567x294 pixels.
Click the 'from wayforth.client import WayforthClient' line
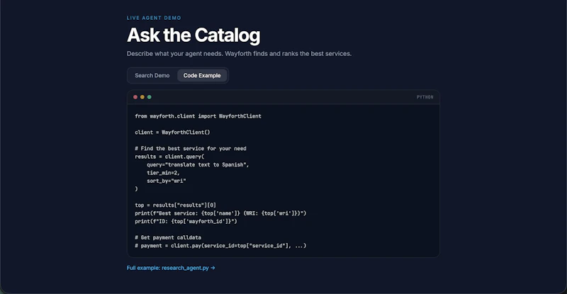coord(198,116)
